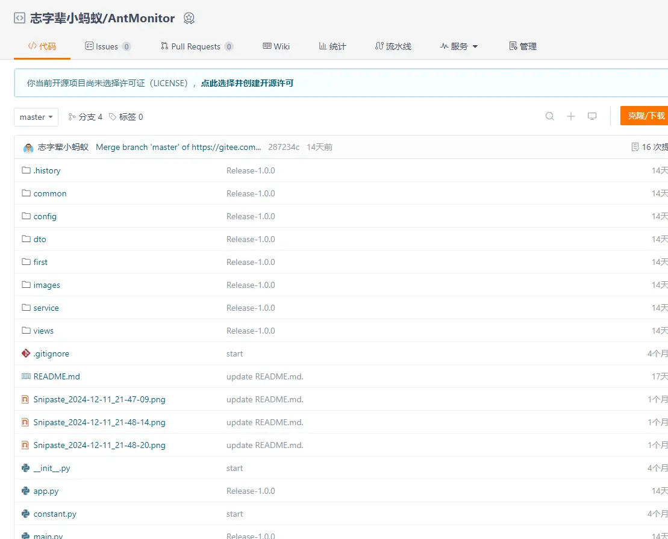The image size is (668, 539).
Task: View commit hash 287234c
Action: (284, 147)
